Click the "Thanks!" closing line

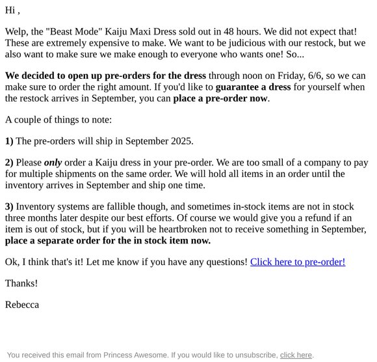coord(21,283)
